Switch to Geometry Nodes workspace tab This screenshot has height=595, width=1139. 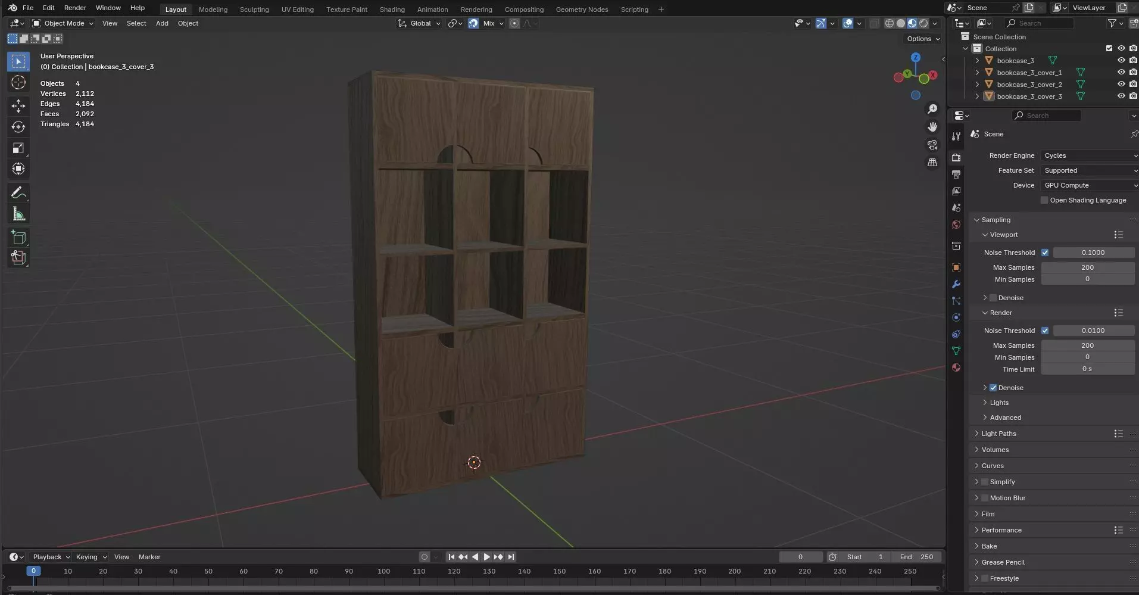[x=582, y=10]
